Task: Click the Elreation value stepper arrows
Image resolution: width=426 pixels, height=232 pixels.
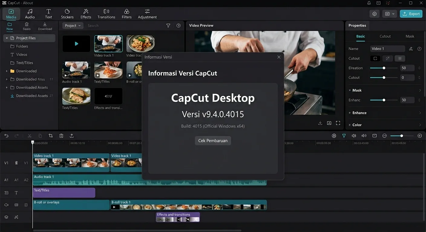Action: point(419,68)
